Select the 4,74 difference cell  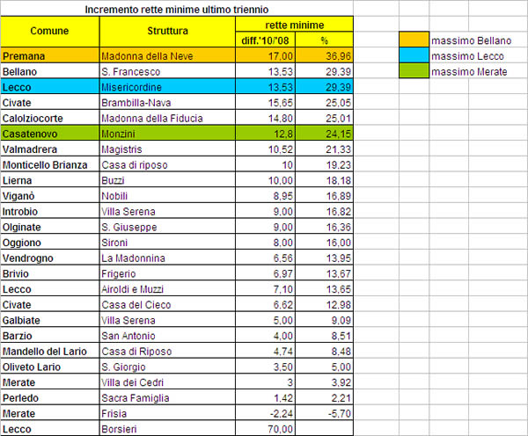(266, 351)
